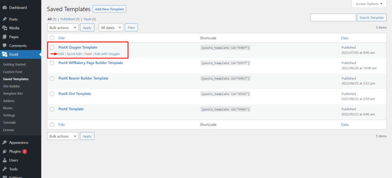Open Template Kits in PostX submenu
The width and height of the screenshot is (392, 178).
tap(13, 94)
